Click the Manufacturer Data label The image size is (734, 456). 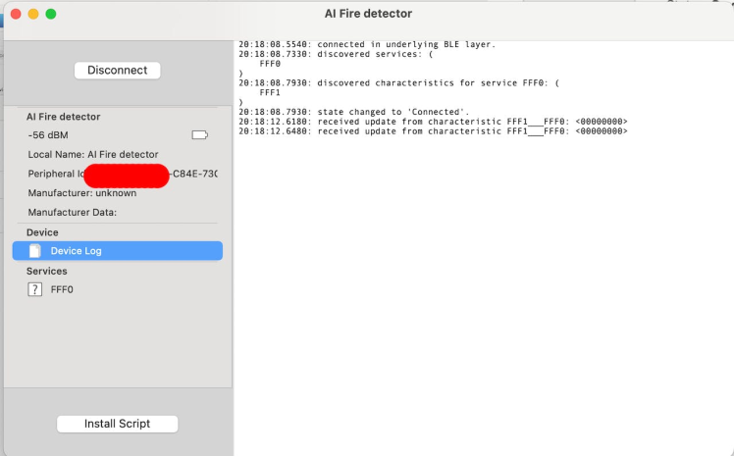[72, 213]
